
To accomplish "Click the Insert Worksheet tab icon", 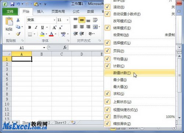I will (73, 122).
